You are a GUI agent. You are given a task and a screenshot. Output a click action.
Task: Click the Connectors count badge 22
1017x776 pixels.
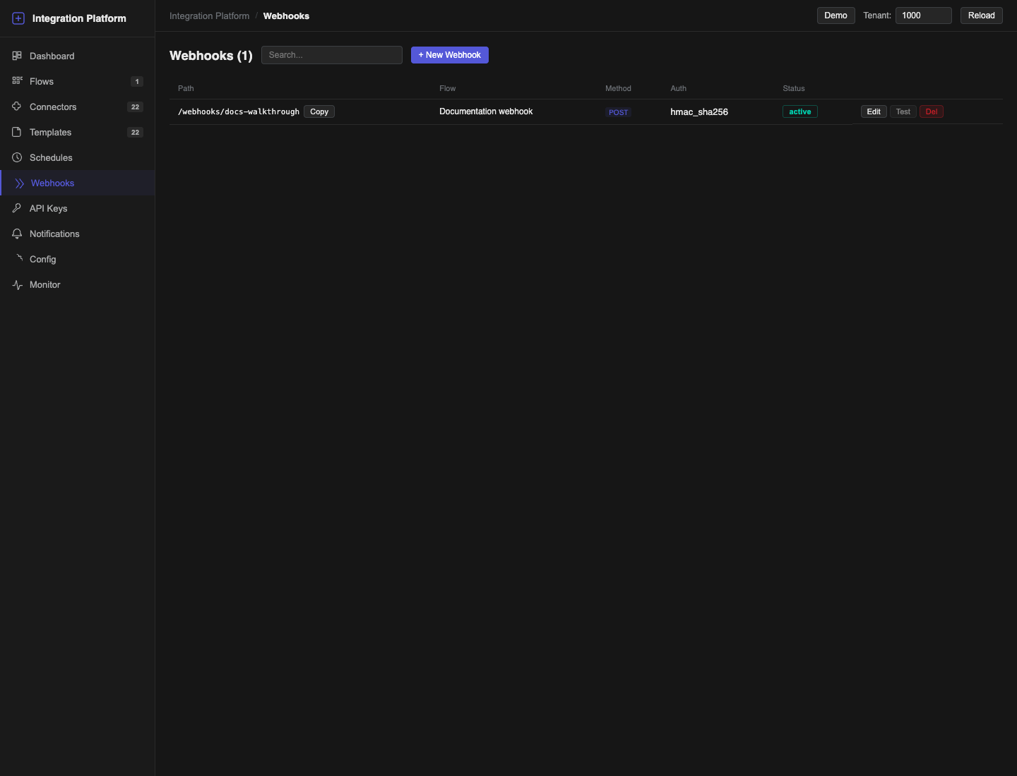pos(135,107)
